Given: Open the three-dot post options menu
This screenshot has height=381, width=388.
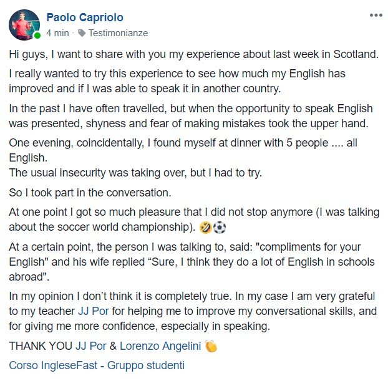Looking at the screenshot, I should coord(376,16).
